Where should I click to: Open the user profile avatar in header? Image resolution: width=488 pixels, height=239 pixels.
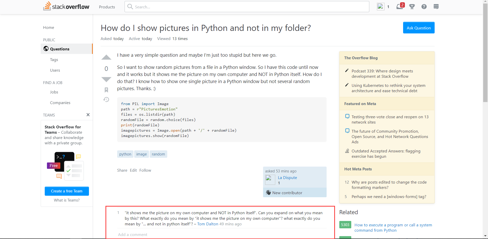click(x=380, y=7)
